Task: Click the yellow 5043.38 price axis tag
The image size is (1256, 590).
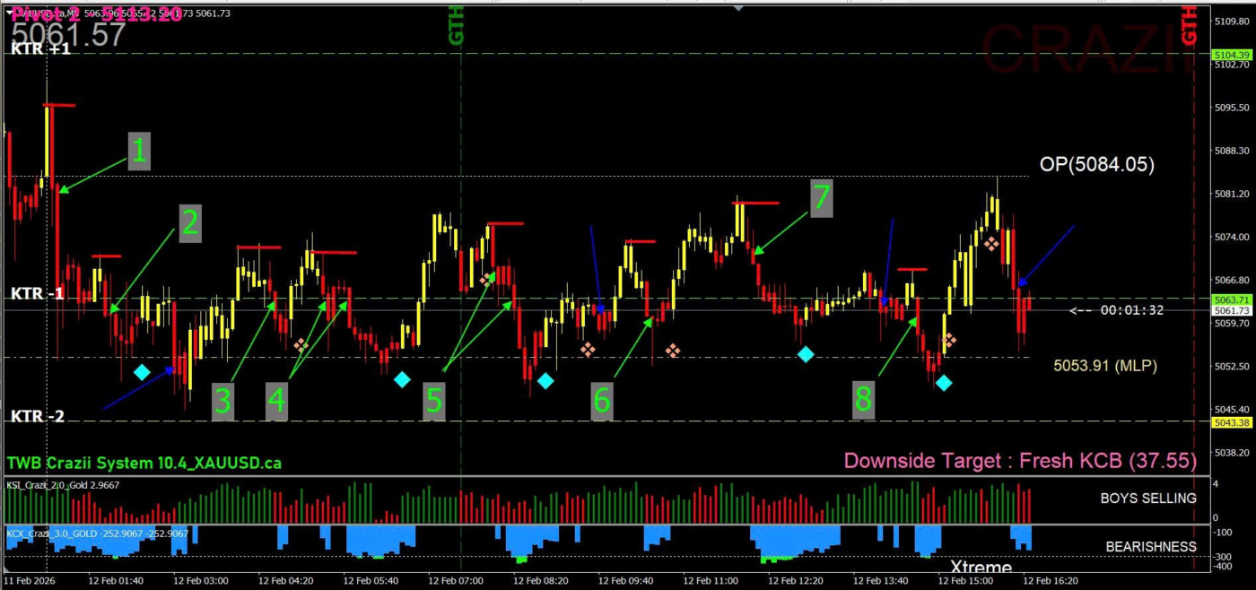Action: tap(1231, 422)
